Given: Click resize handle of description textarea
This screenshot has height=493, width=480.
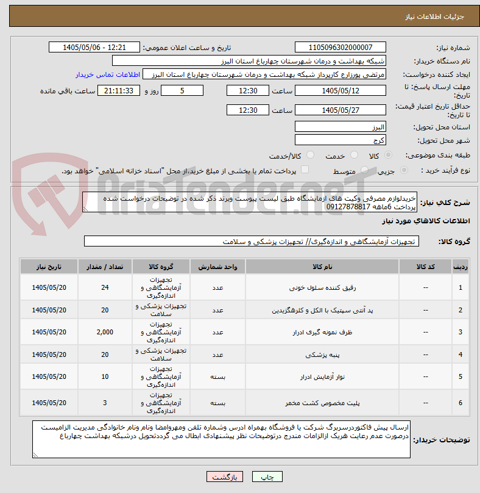Looking at the screenshot, I should pyautogui.click(x=85, y=209).
